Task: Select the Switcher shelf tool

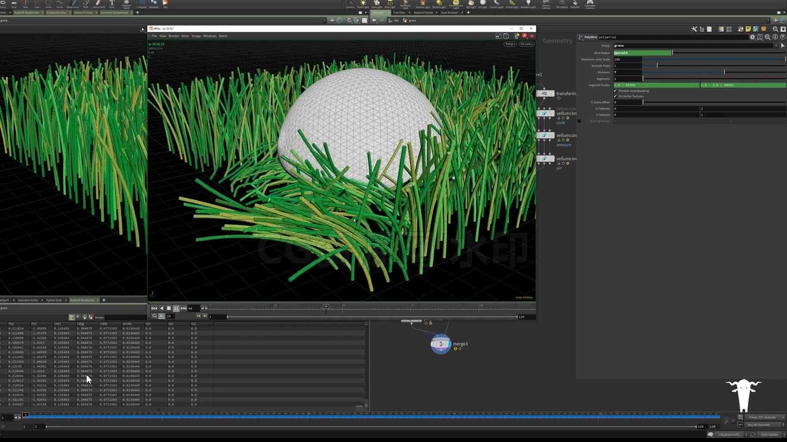Action: (575, 4)
